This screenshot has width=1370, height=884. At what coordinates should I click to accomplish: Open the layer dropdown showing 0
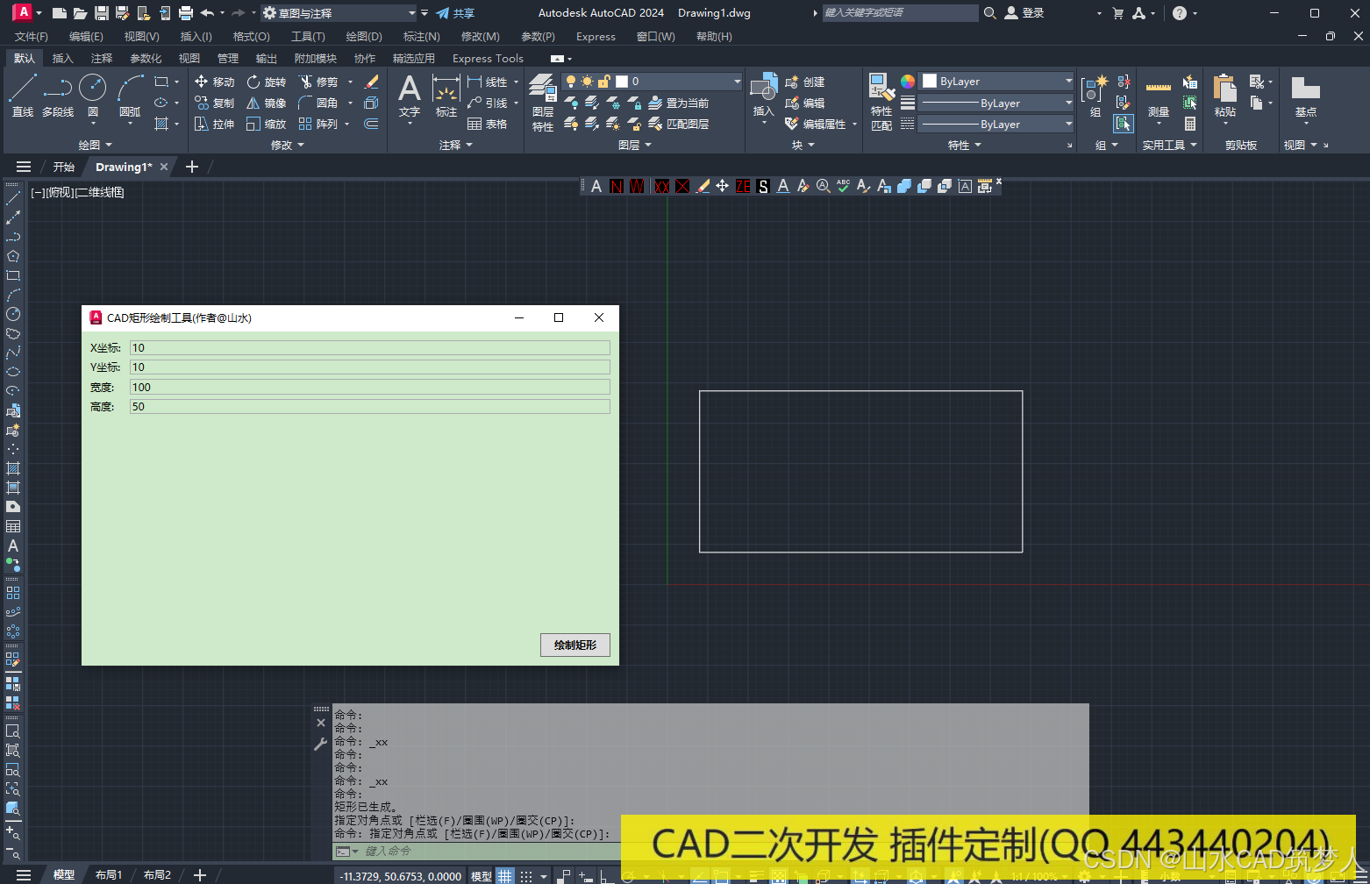click(652, 82)
